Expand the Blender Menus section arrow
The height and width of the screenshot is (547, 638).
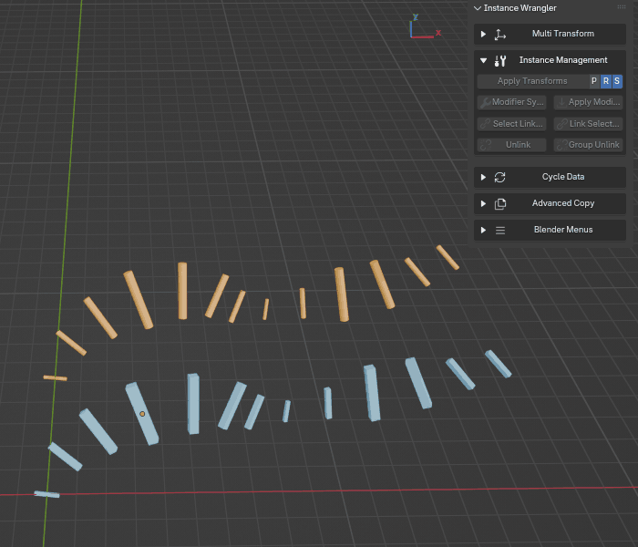(x=483, y=231)
